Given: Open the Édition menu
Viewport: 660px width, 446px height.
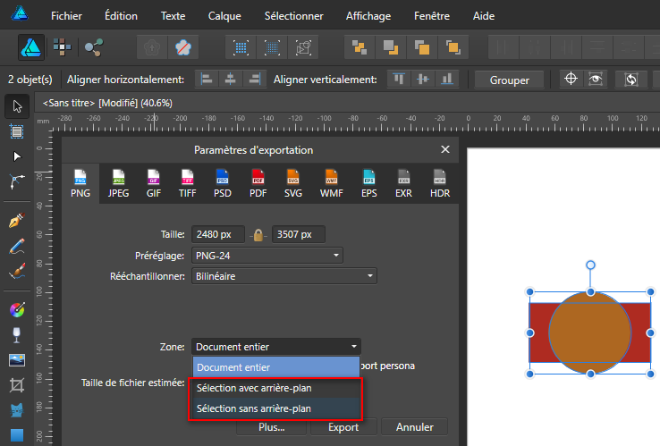Looking at the screenshot, I should pos(122,16).
